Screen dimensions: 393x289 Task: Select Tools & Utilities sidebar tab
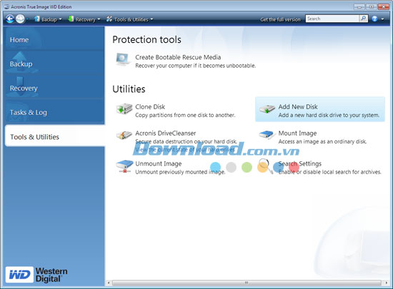[54, 136]
